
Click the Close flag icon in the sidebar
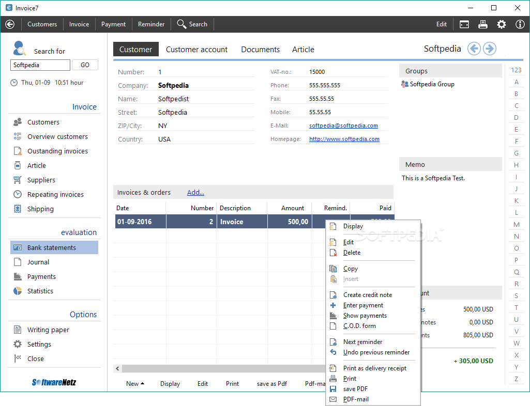[18, 358]
